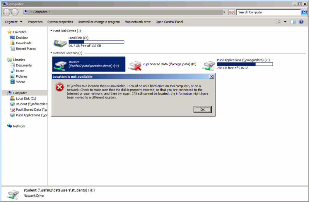Select Network in the navigation pane
This screenshot has height=202, width=309.
(x=19, y=126)
